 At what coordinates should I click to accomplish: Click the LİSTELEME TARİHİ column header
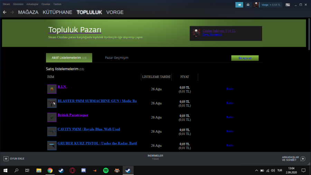coord(156,77)
